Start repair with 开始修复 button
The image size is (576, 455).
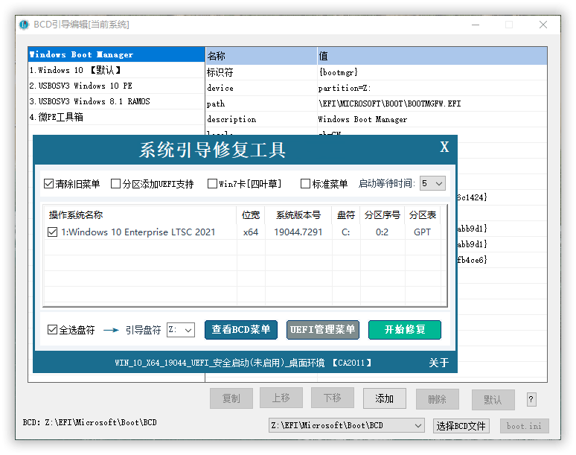(404, 330)
